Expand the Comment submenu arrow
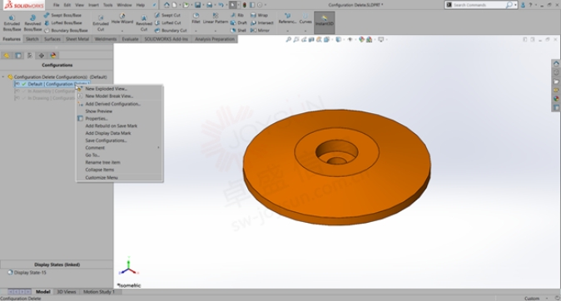Viewport: 561px width, 301px height. click(158, 148)
